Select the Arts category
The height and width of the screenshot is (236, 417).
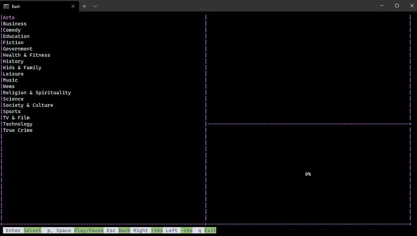9,17
